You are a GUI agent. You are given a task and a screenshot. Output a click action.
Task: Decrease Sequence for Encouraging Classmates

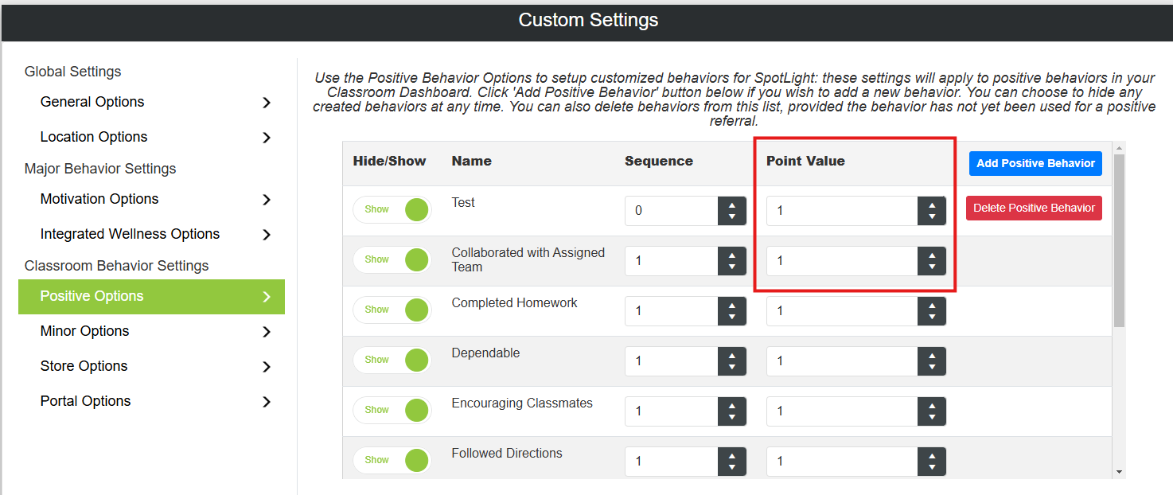(x=732, y=417)
